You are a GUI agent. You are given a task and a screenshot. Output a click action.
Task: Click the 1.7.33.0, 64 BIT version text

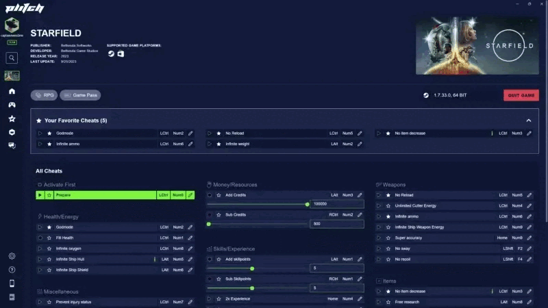pyautogui.click(x=450, y=95)
